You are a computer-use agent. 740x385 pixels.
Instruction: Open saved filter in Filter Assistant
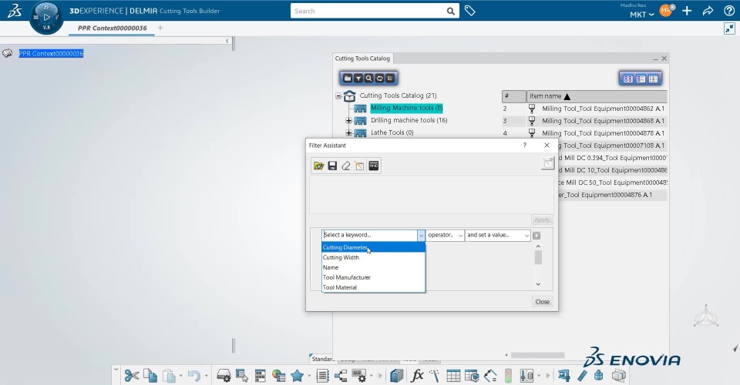click(x=318, y=166)
